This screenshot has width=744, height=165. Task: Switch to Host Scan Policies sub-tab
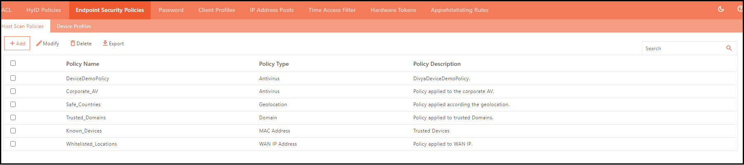coord(23,26)
